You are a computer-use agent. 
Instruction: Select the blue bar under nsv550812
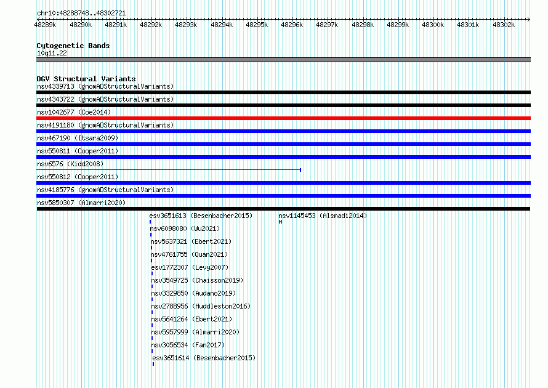coord(283,183)
